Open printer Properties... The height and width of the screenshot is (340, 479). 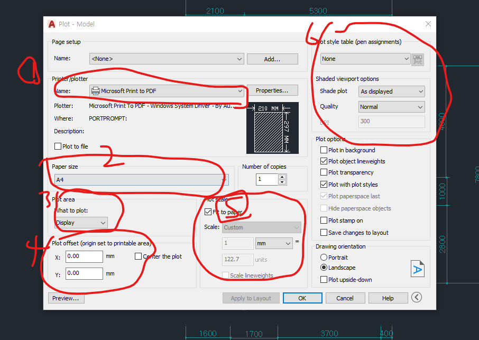tap(272, 90)
